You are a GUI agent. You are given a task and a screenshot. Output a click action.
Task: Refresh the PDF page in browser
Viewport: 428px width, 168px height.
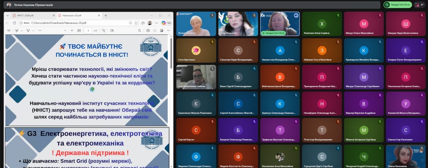point(14,23)
